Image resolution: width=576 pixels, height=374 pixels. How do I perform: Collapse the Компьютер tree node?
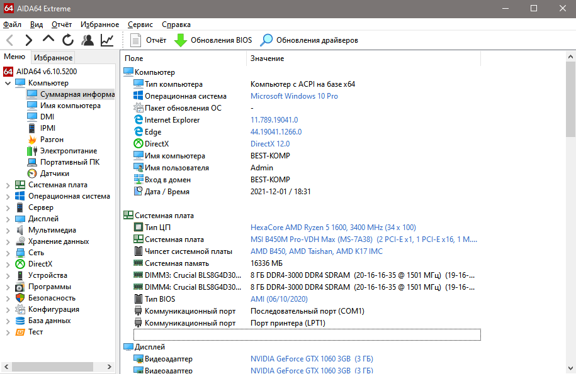coord(8,83)
